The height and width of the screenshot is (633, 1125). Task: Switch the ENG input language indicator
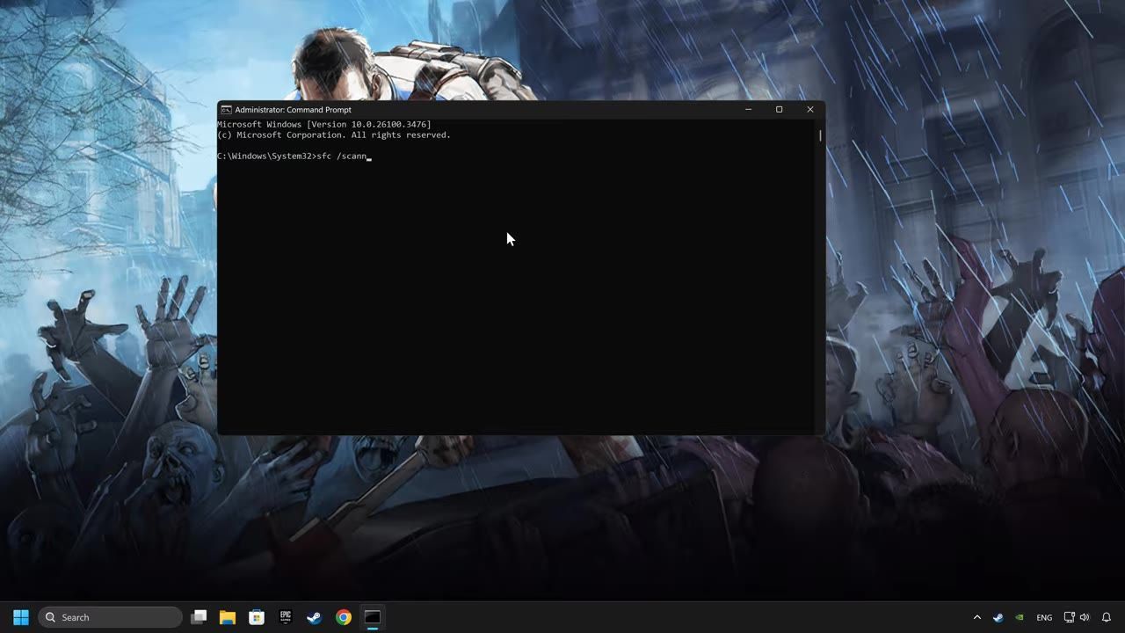click(1044, 617)
